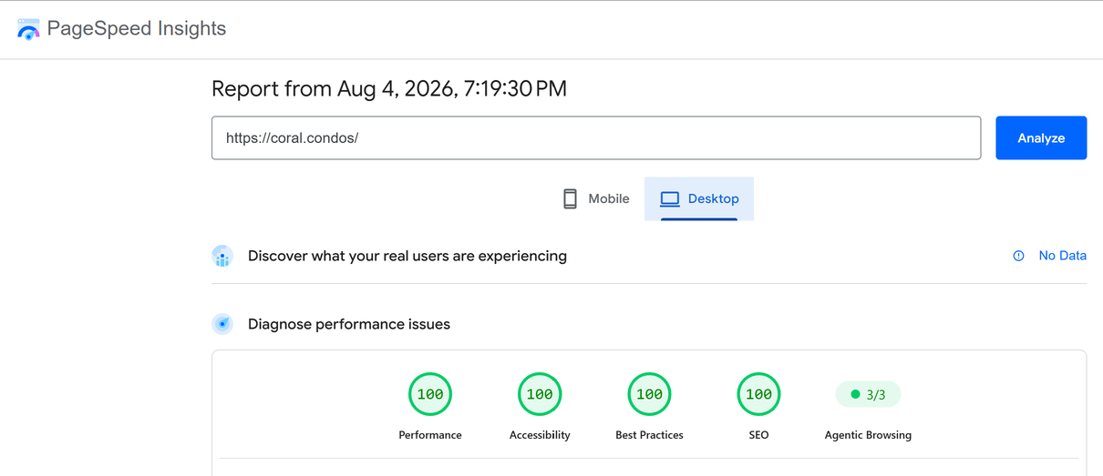Run the test with the Analyze button

pyautogui.click(x=1041, y=138)
